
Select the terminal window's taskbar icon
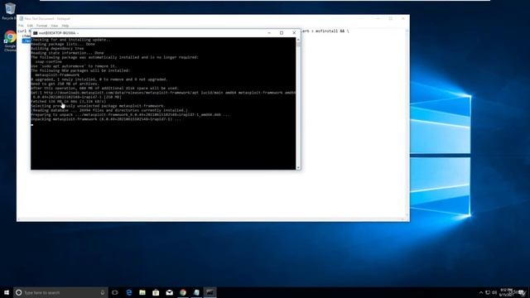point(210,292)
